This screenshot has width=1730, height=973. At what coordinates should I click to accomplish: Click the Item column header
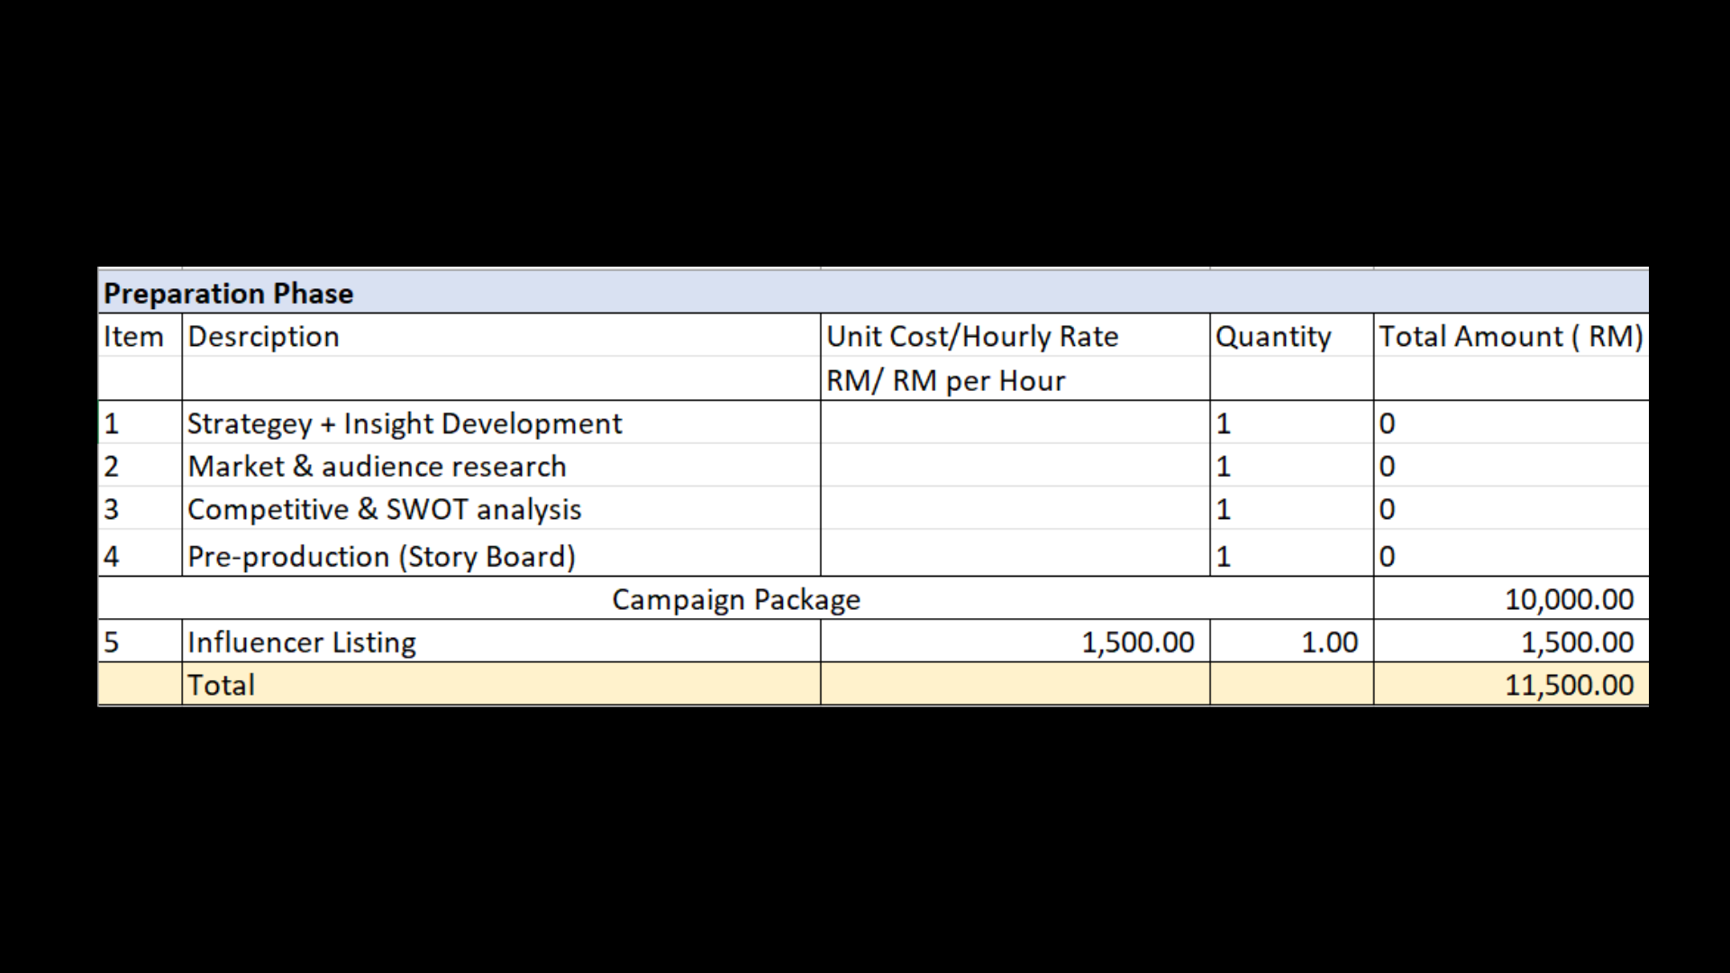coord(140,335)
